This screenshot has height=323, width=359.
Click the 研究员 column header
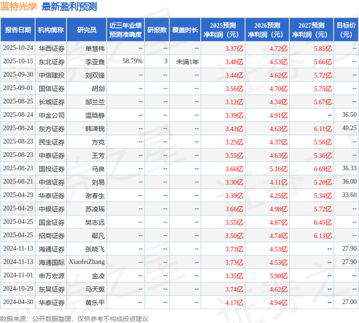click(87, 30)
